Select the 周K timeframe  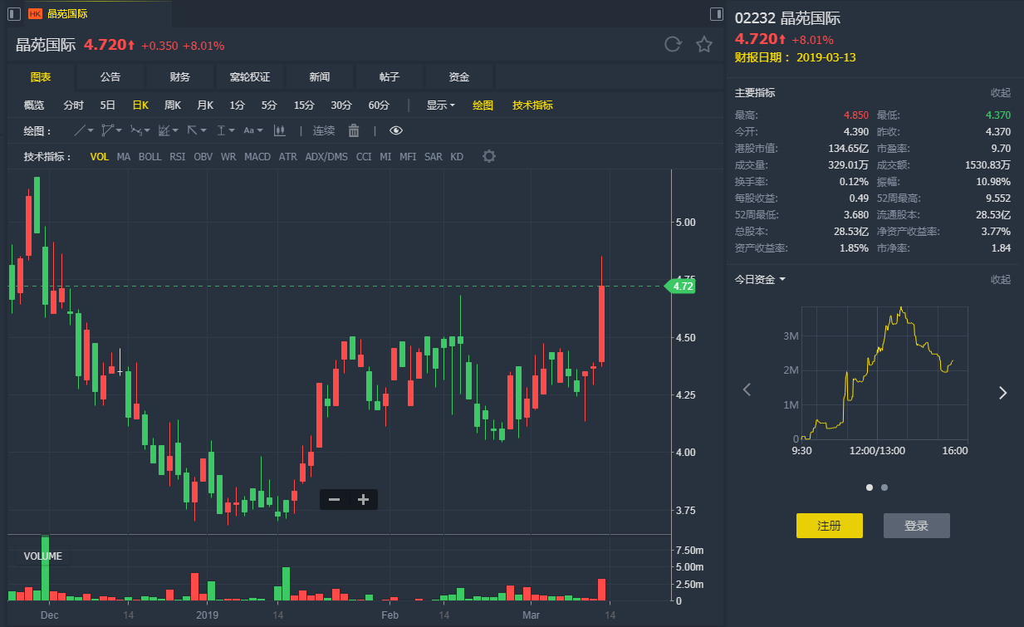click(x=173, y=105)
